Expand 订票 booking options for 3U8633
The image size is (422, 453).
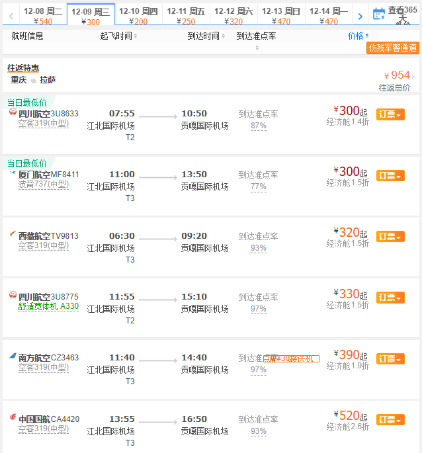coord(390,114)
